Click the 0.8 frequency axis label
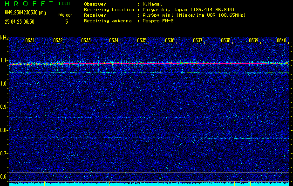This screenshot has width=293, height=186. 3,130
